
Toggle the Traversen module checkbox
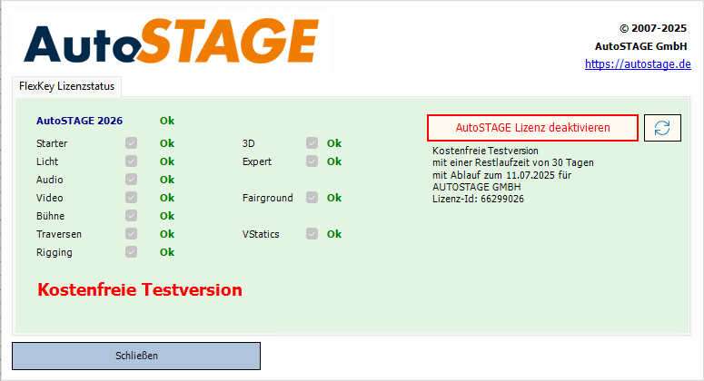[131, 234]
